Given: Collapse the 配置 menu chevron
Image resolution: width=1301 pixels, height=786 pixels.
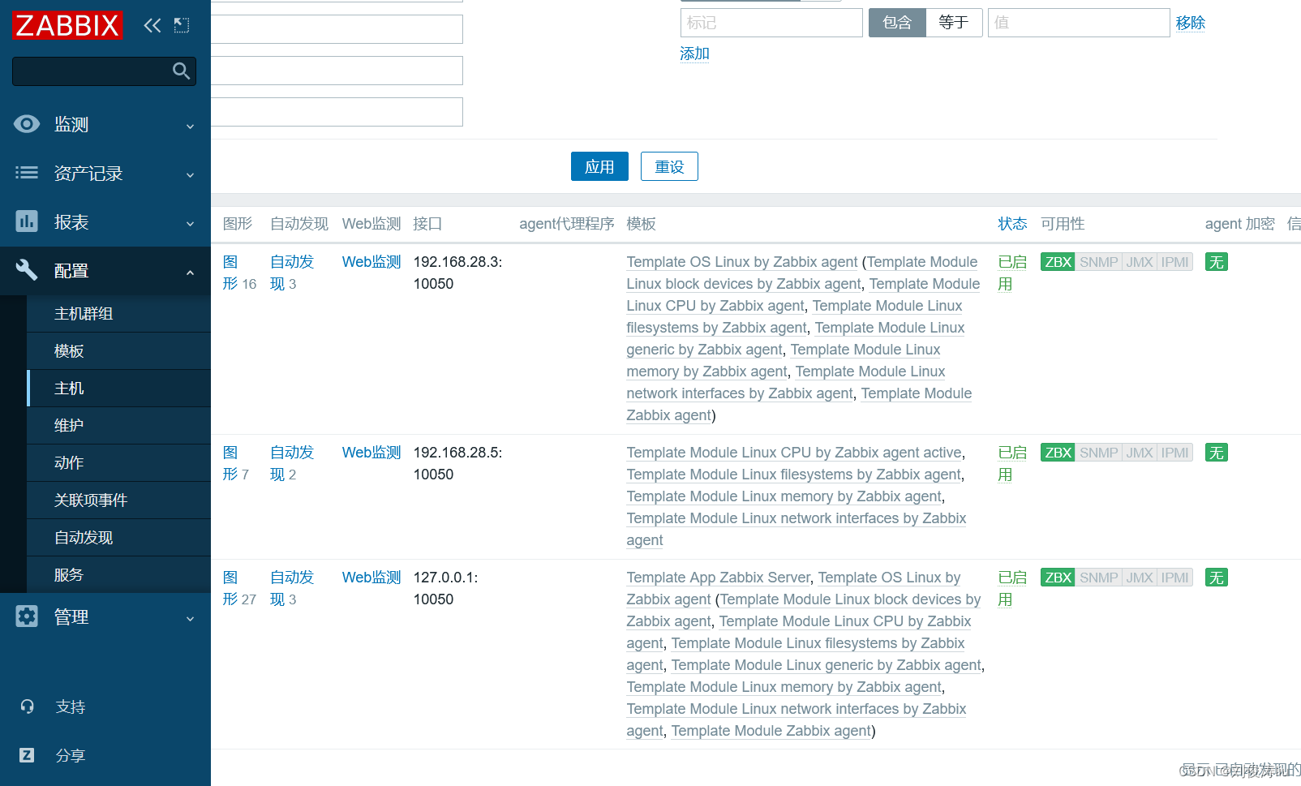Looking at the screenshot, I should [190, 272].
